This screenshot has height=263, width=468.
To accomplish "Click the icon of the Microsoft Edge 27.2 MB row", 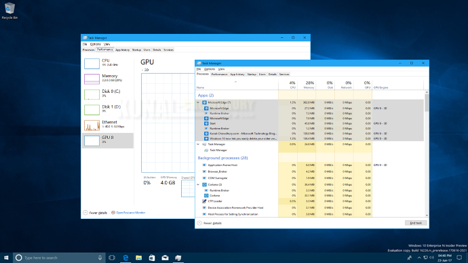I will (206, 108).
